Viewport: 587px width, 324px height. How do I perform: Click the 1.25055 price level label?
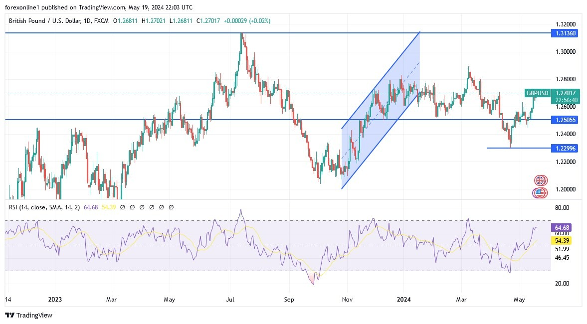point(564,120)
